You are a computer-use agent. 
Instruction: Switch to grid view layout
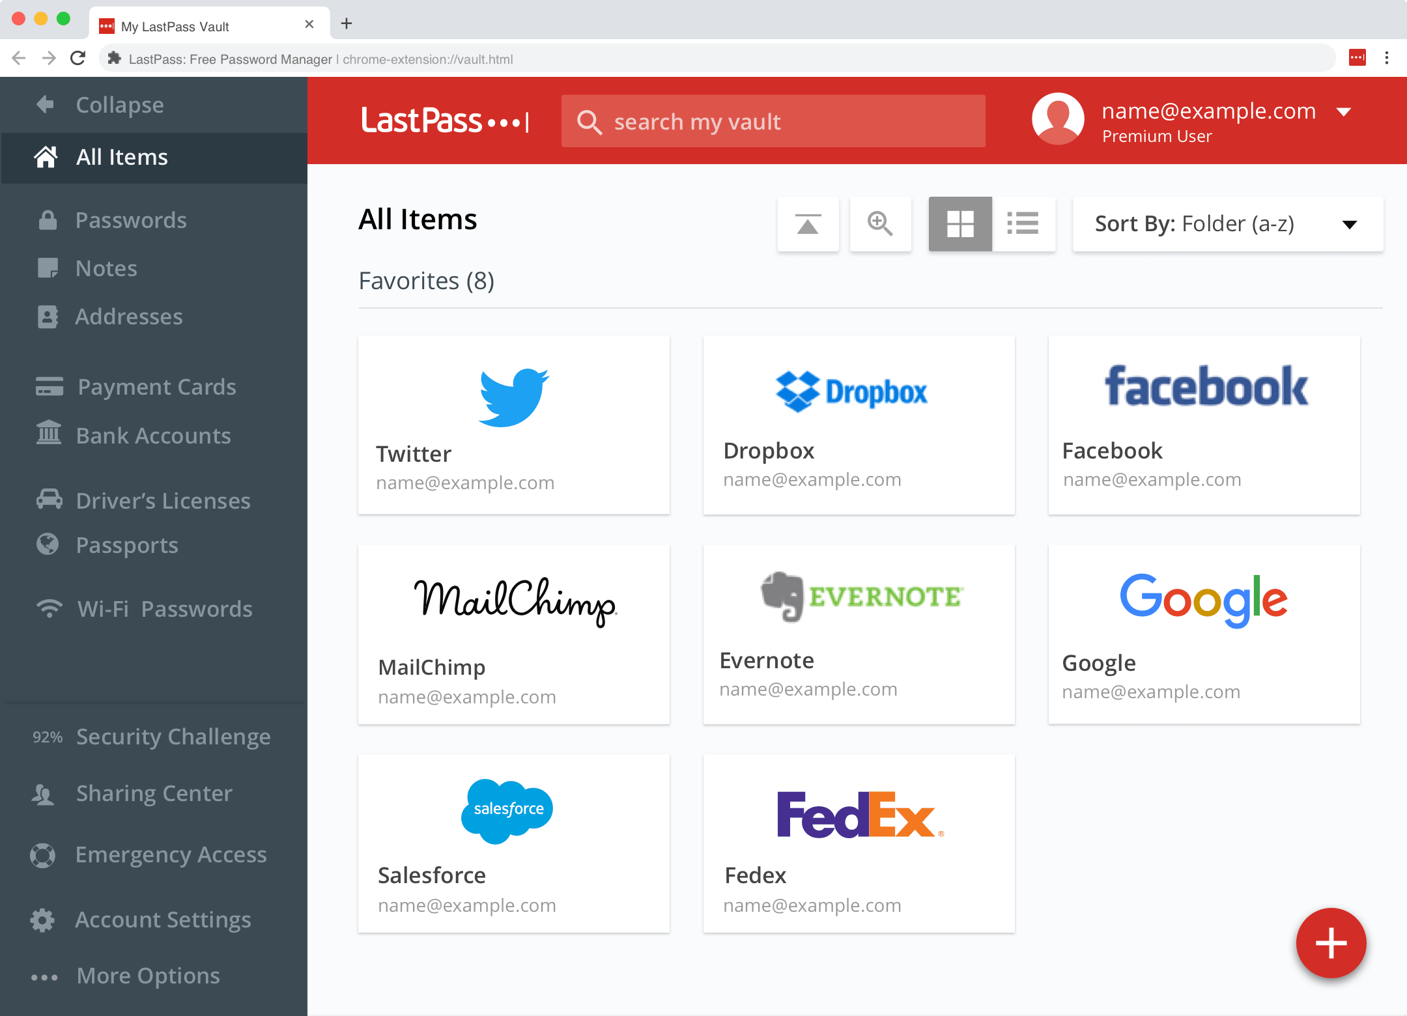(958, 223)
